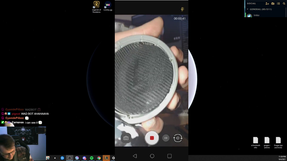Open OBS Studio from the taskbar
The image size is (287, 161).
(x=70, y=158)
